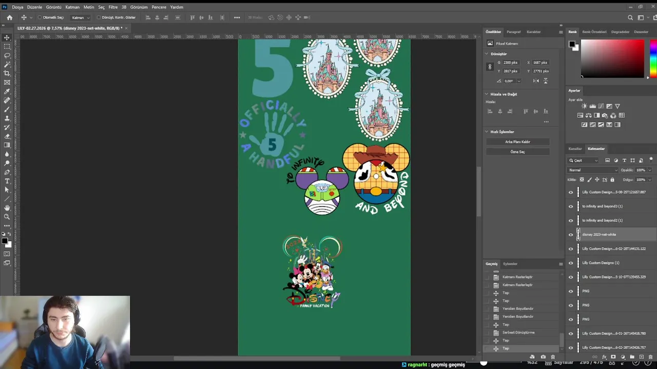Select the Eyedropper tool
Screen dimensions: 657x369
click(x=7, y=91)
